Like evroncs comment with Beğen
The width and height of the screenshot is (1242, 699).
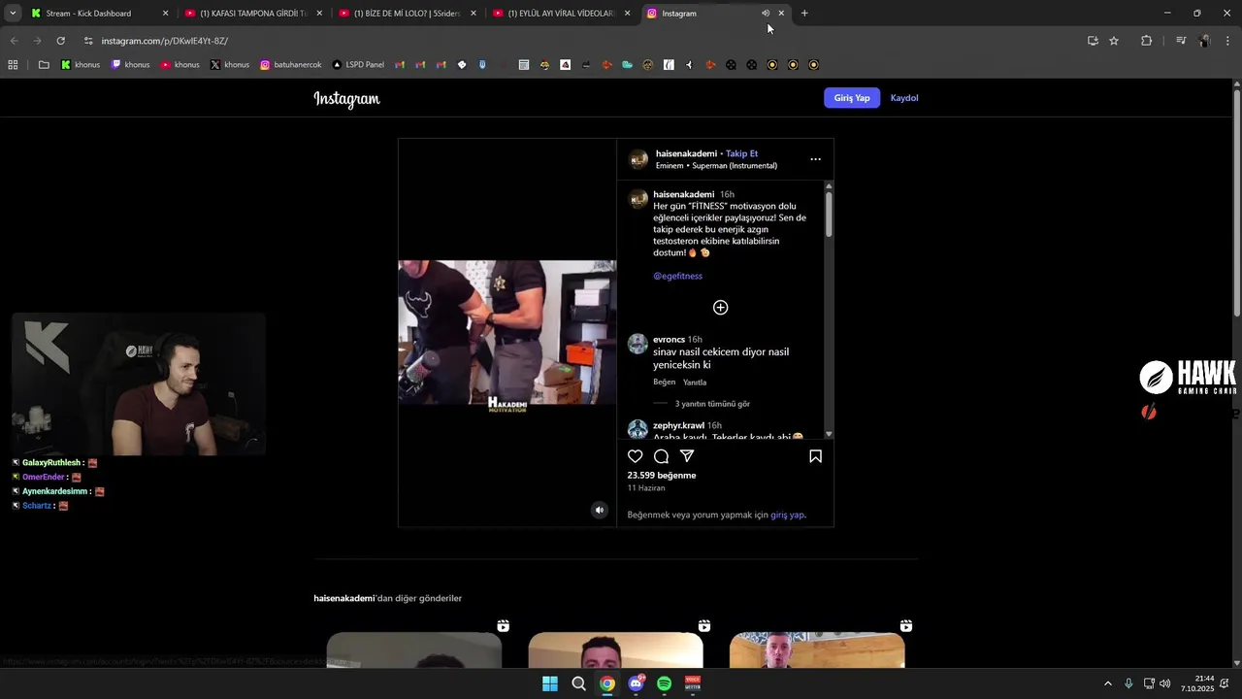coord(664,383)
